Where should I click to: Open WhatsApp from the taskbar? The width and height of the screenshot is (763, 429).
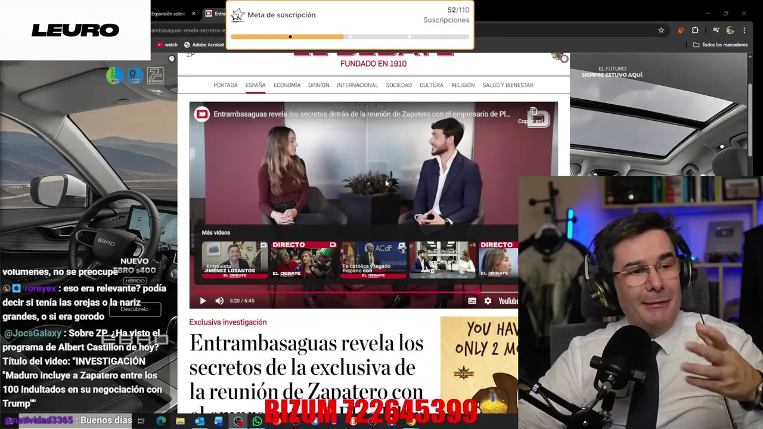pos(257,421)
